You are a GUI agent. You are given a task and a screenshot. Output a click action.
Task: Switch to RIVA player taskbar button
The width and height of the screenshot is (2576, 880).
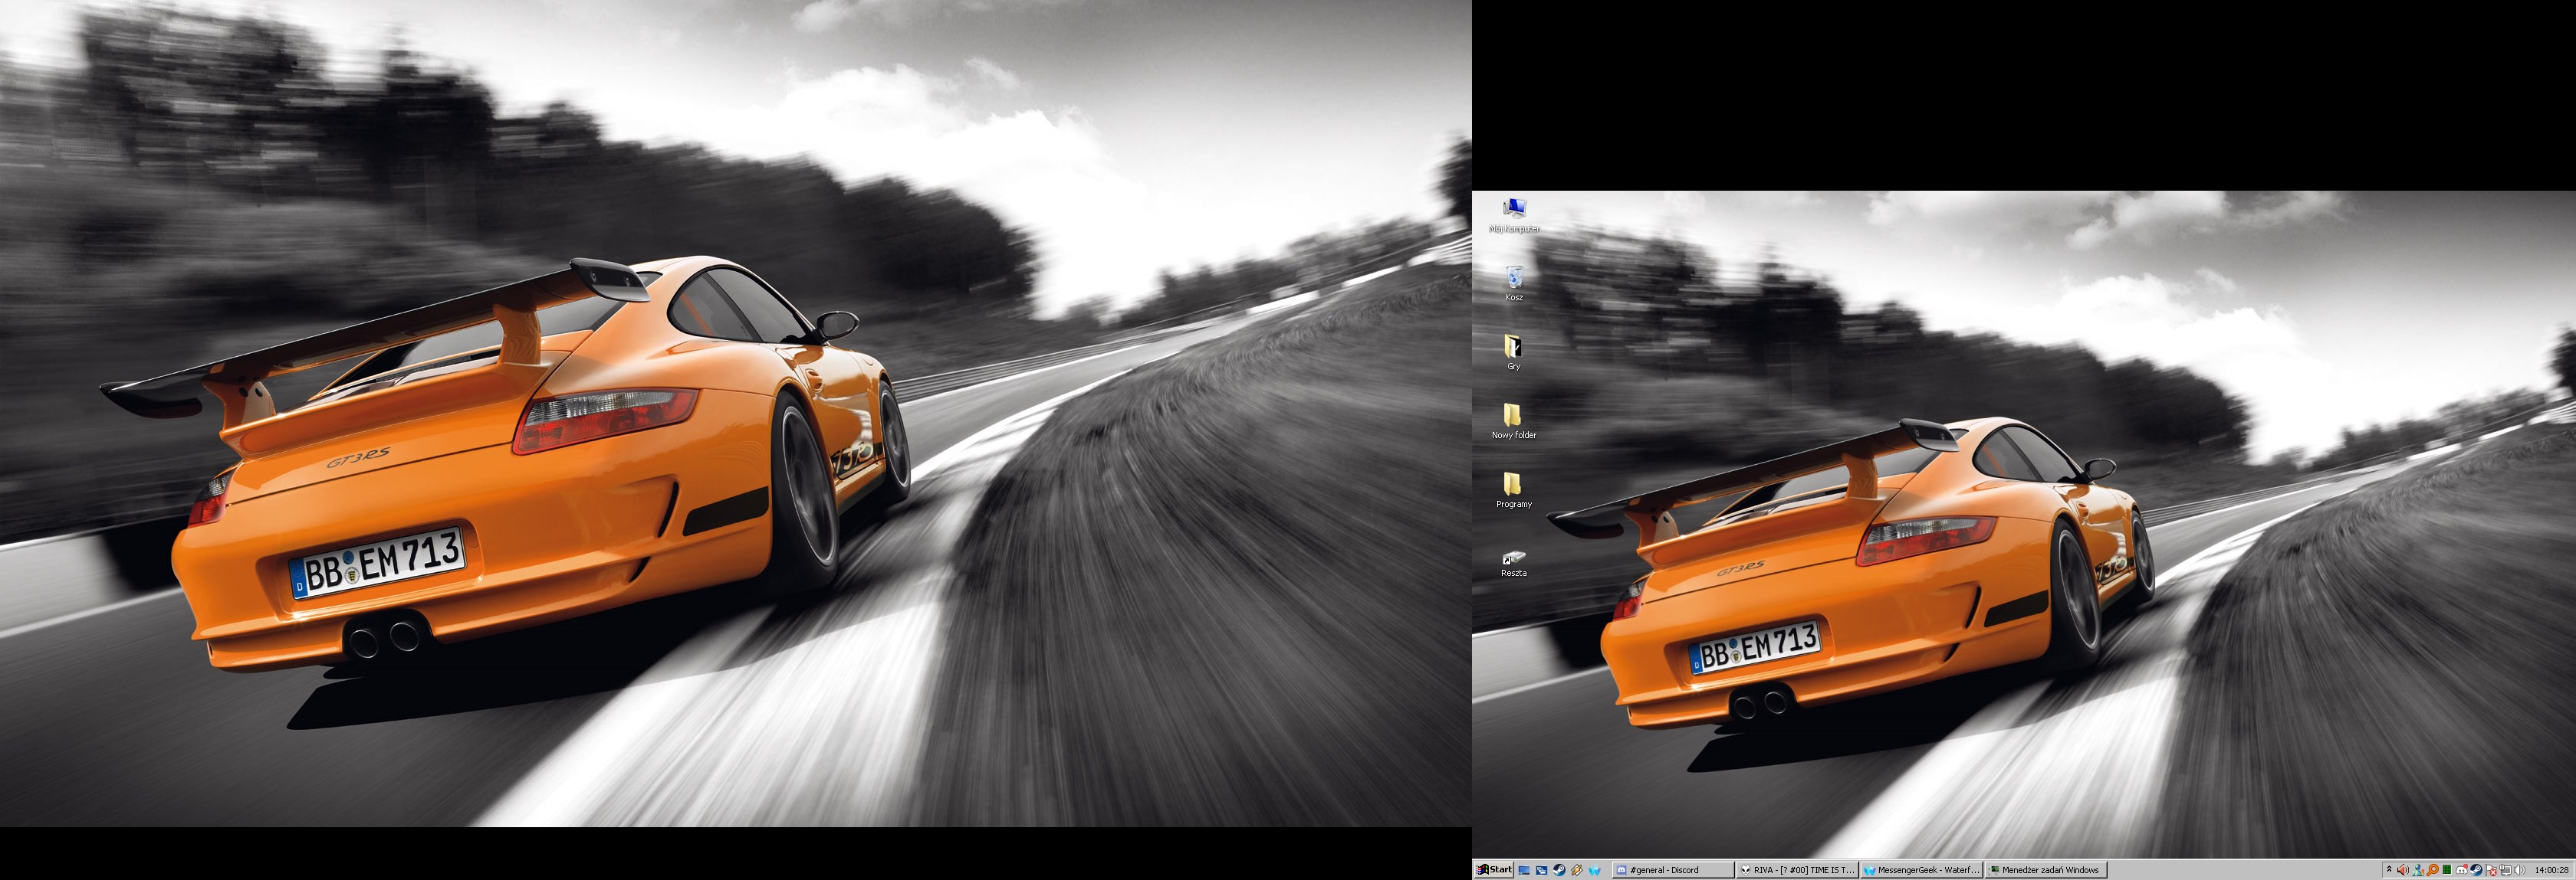[1797, 870]
